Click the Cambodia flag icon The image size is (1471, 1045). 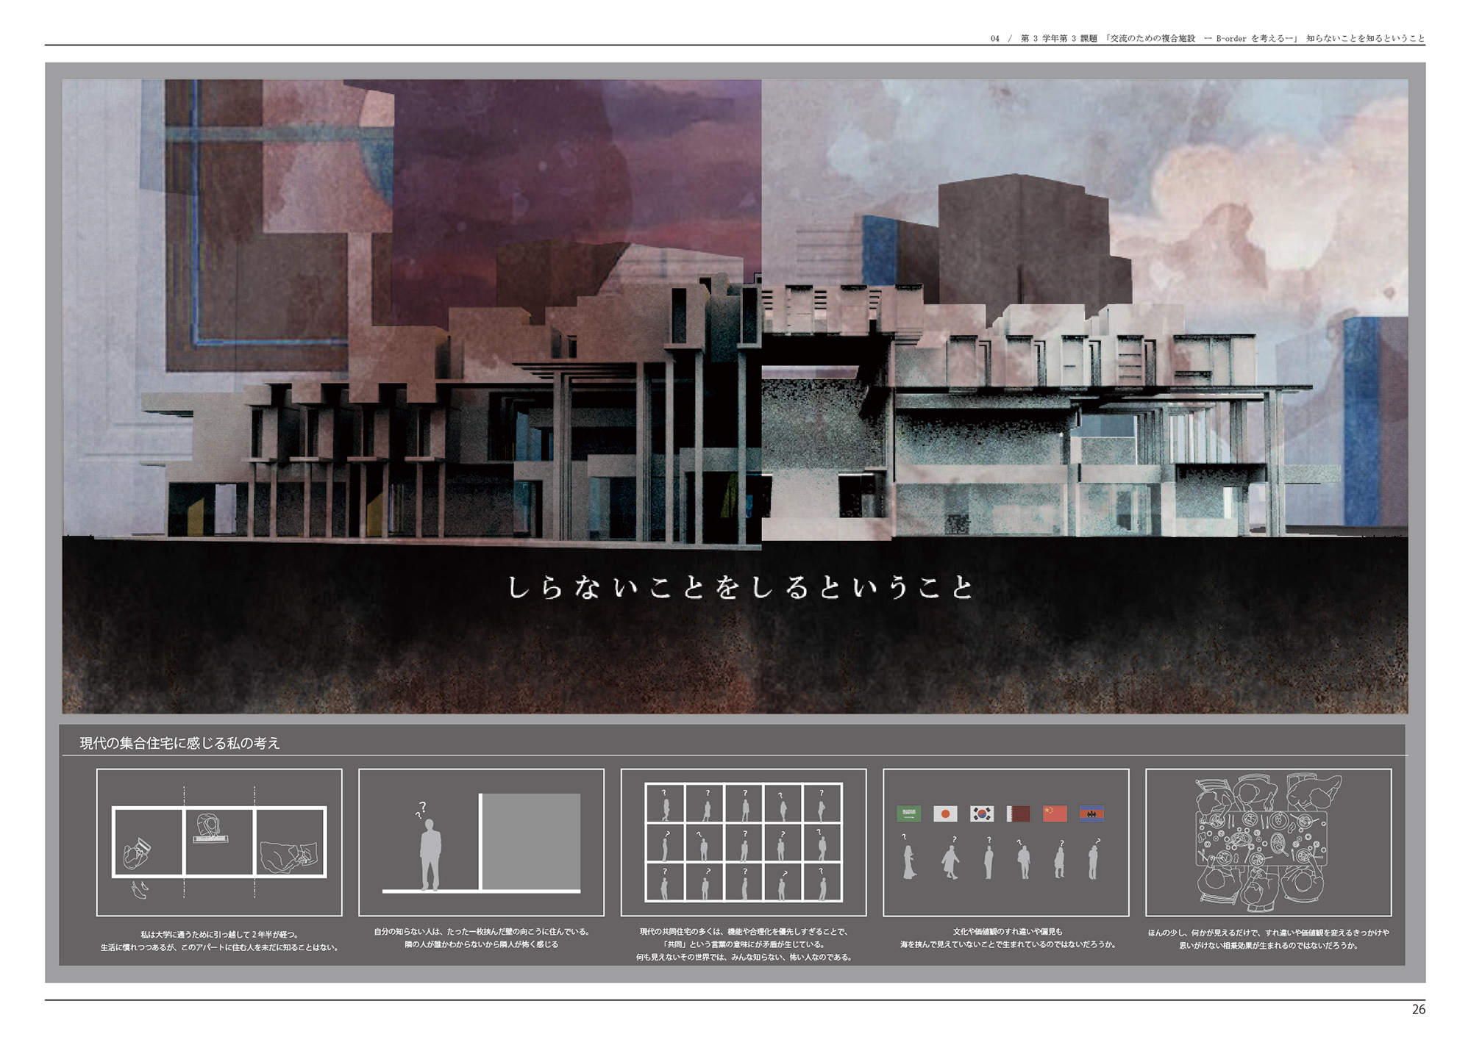[1091, 814]
